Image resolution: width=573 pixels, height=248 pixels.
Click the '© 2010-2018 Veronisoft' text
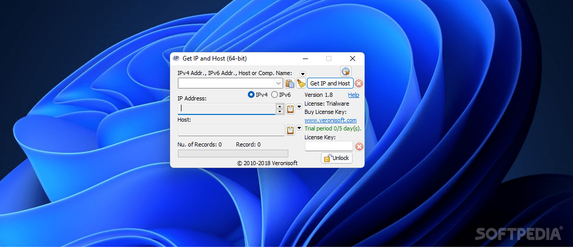click(267, 164)
